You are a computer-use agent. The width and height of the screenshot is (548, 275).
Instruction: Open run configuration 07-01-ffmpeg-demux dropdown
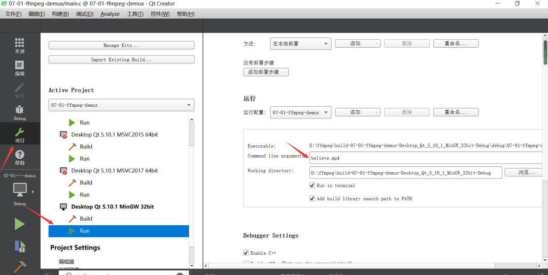300,112
